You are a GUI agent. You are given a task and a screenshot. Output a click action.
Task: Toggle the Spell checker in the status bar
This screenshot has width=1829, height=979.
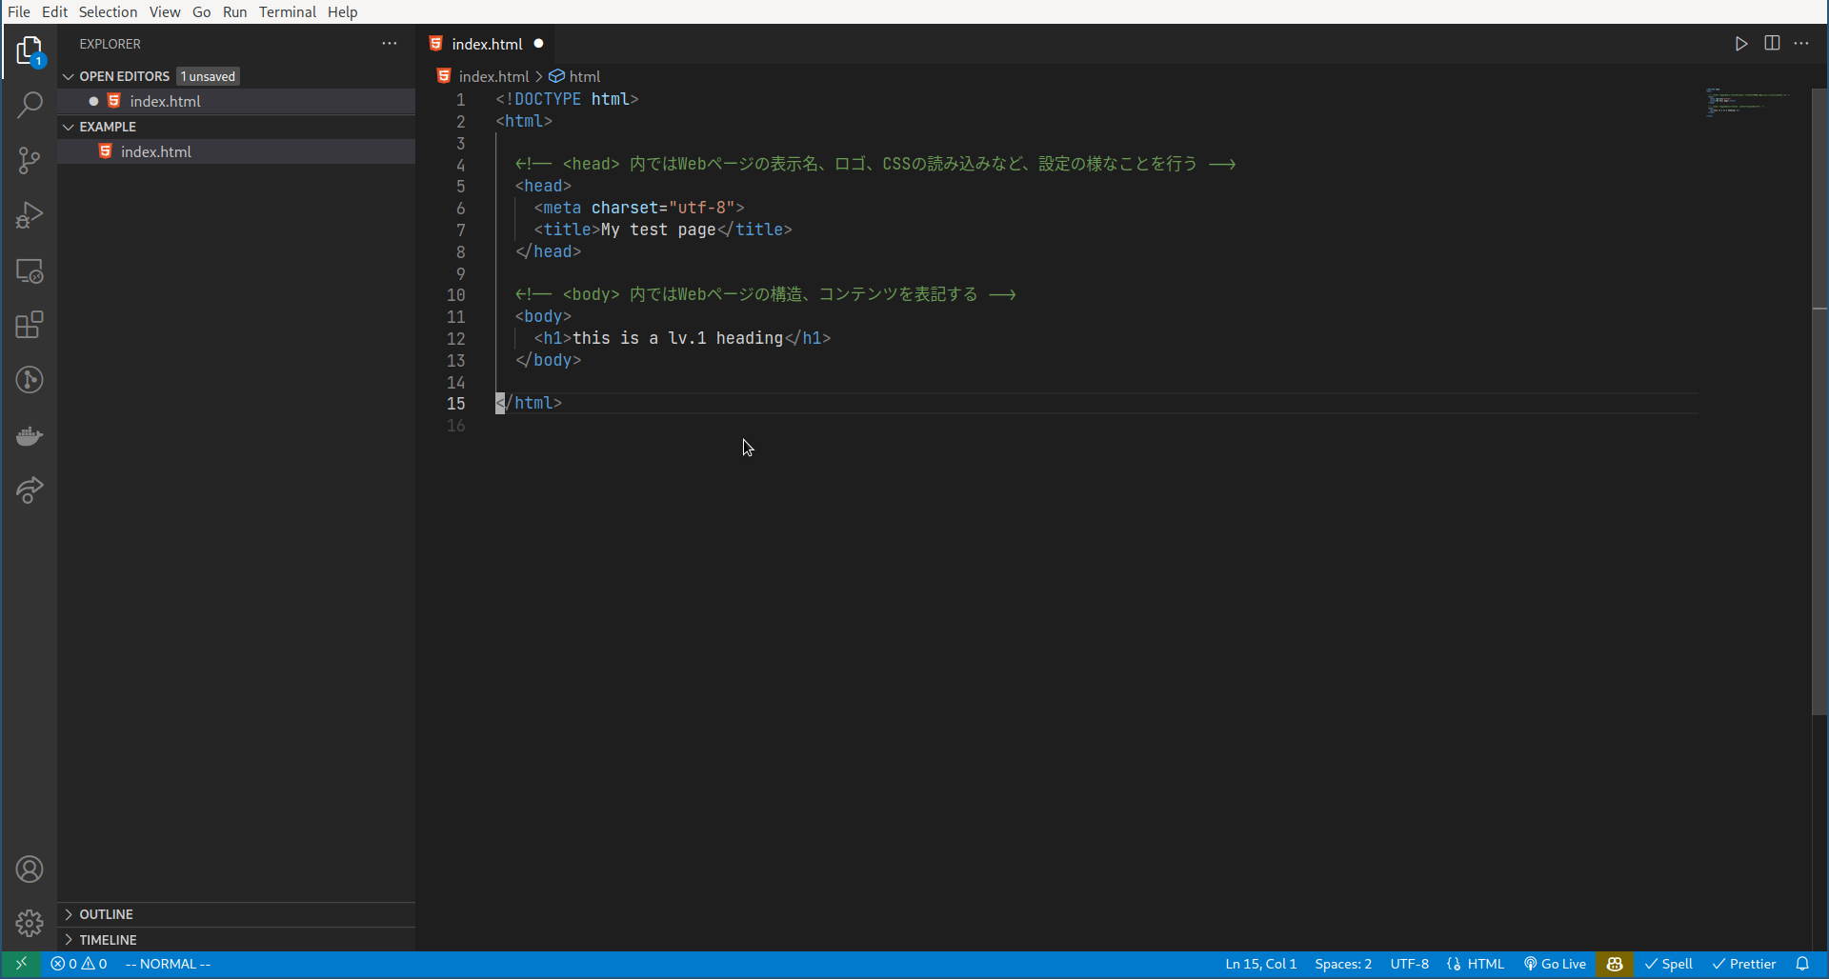[1670, 964]
